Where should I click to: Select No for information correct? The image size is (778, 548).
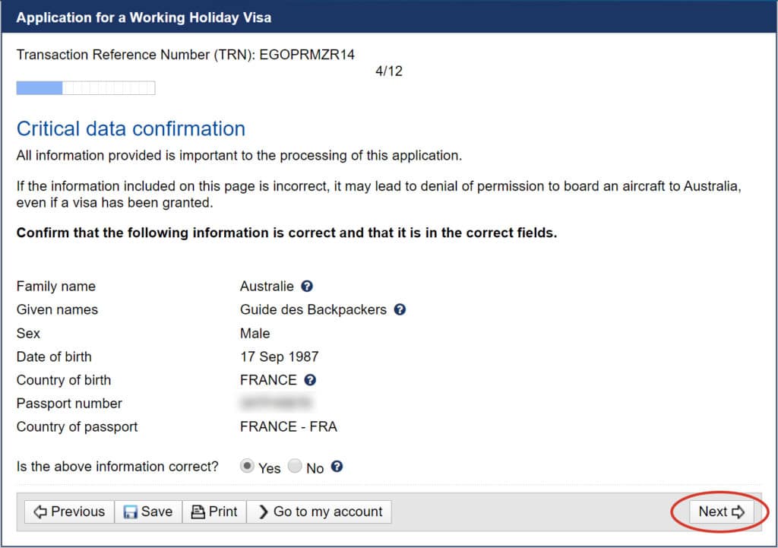coord(295,466)
